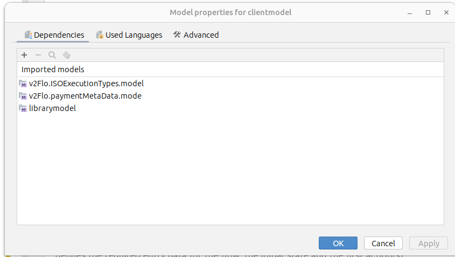Screen dimensions: 455x257
Task: Click the v2Flo.paymentMetaData model icon
Action: (23, 96)
